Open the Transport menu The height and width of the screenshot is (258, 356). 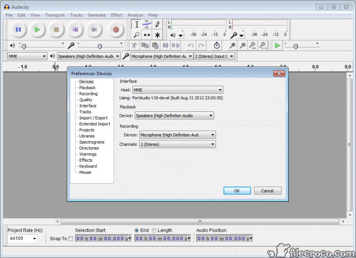[x=55, y=15]
